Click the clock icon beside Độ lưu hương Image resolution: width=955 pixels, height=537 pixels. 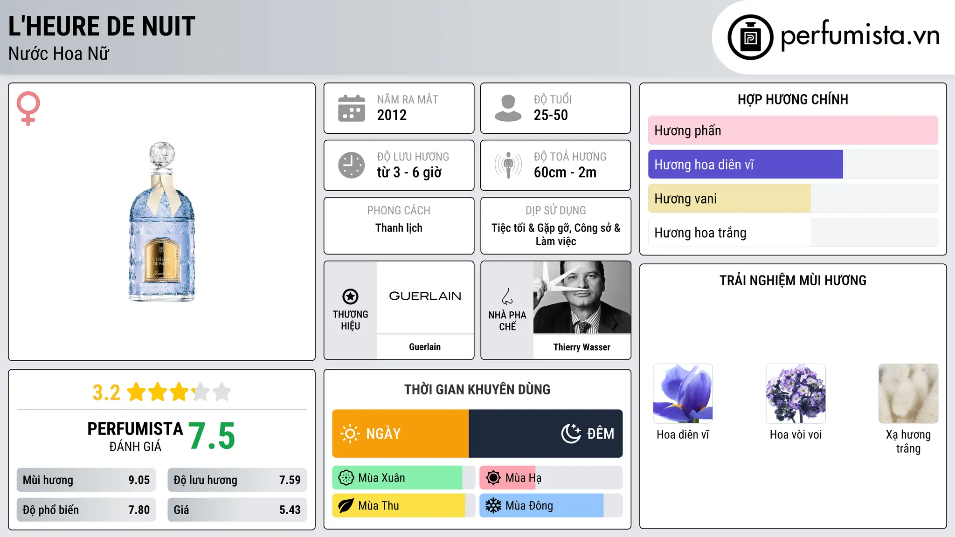pyautogui.click(x=352, y=165)
